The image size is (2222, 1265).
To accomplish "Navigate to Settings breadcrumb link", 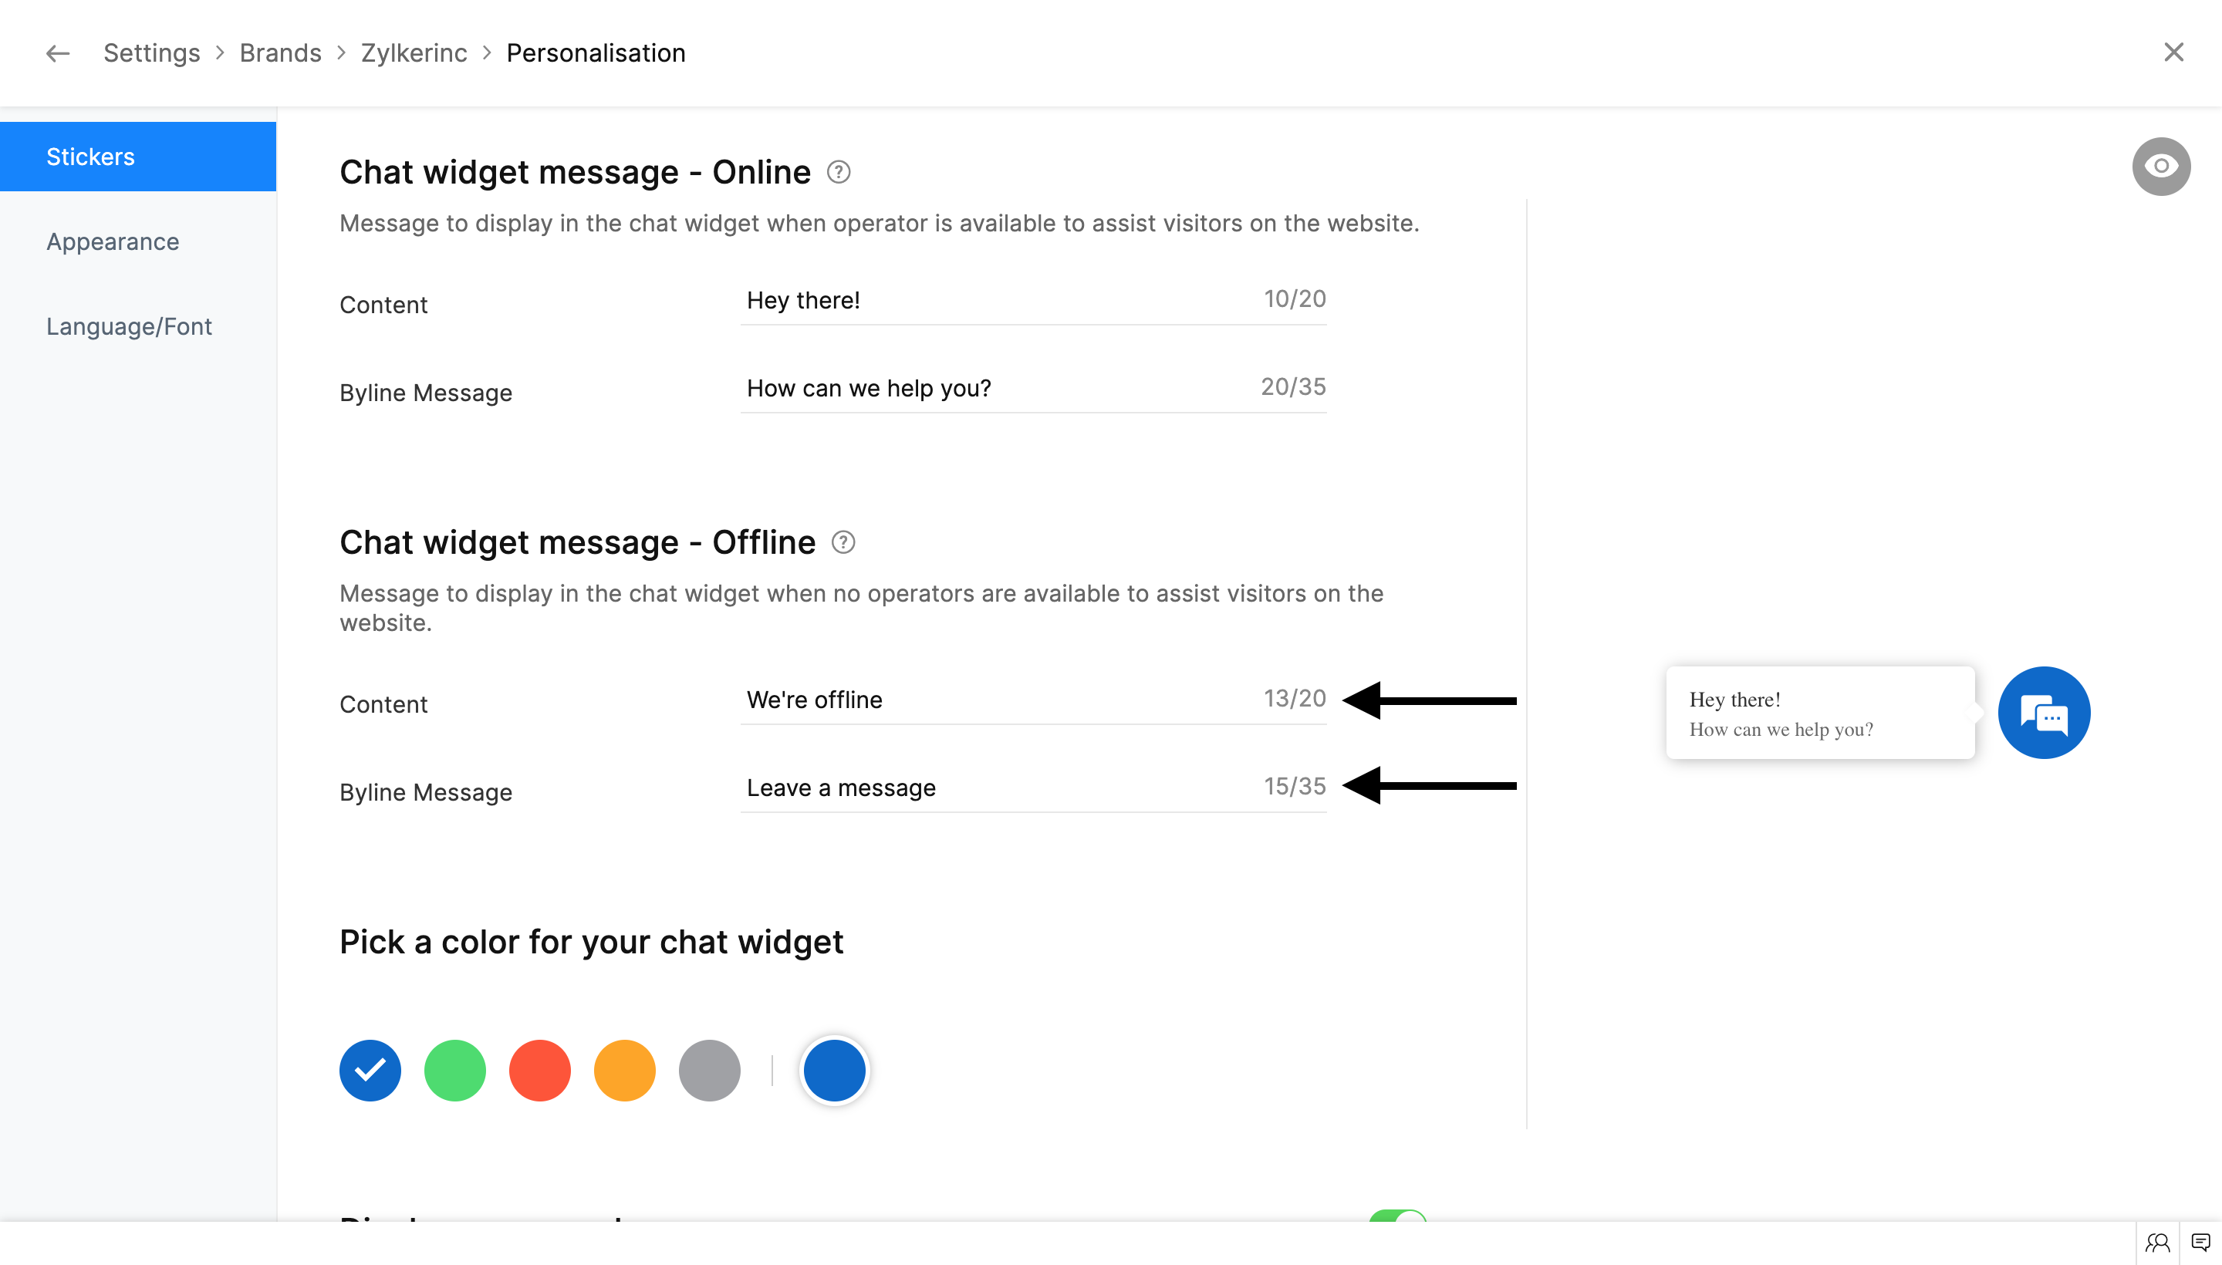I will click(151, 53).
